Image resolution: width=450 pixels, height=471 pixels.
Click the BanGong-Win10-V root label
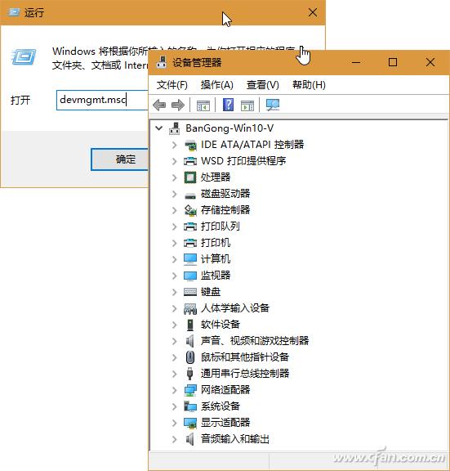click(229, 128)
